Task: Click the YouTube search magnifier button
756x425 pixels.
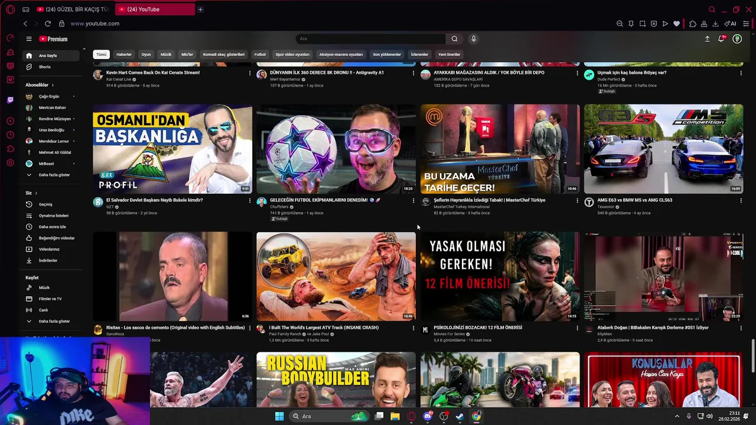Action: pyautogui.click(x=454, y=39)
